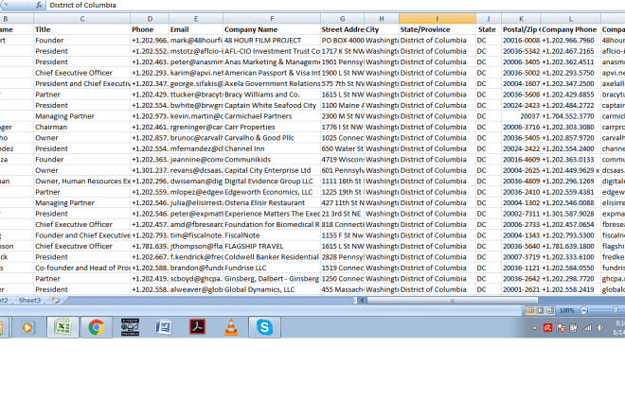Click the insert function fx icon
The image size is (625, 416).
[39, 5]
